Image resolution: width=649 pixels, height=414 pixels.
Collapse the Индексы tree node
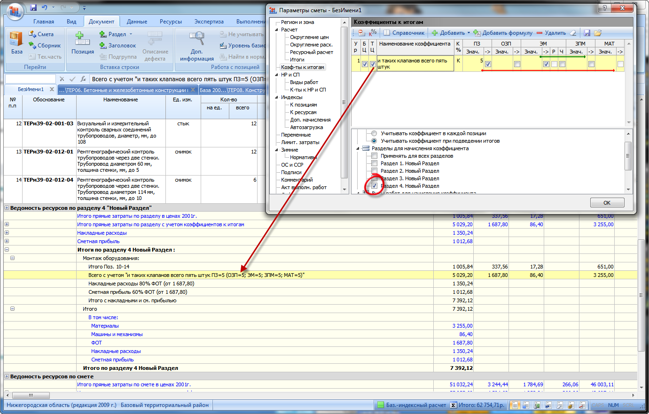[277, 97]
